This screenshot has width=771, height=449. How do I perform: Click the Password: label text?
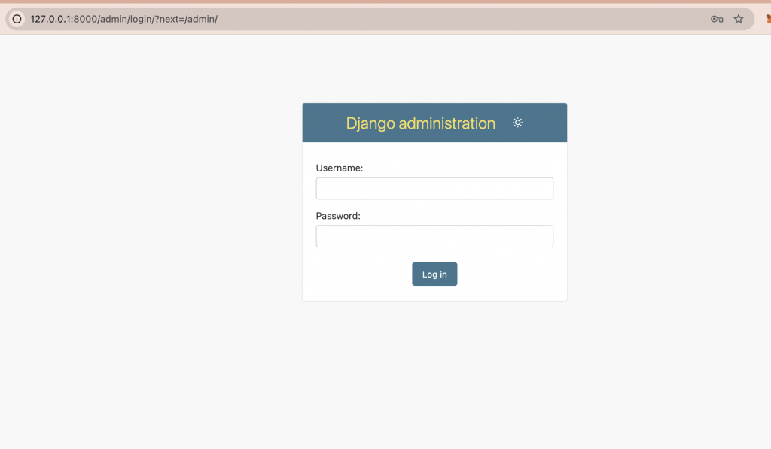click(x=338, y=216)
